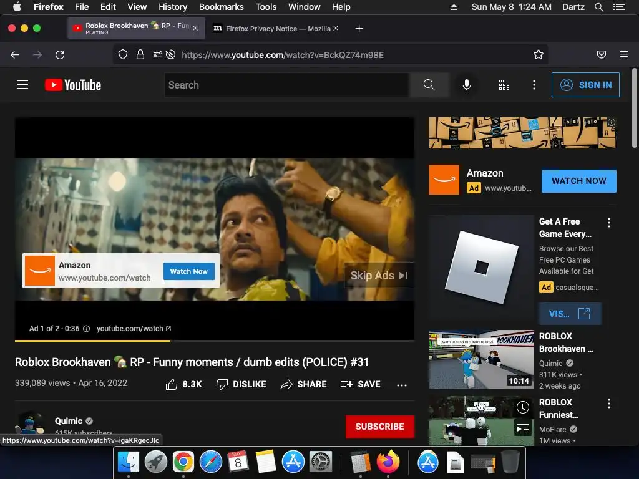639x479 pixels.
Task: Start voice search with the microphone icon
Action: [x=467, y=85]
